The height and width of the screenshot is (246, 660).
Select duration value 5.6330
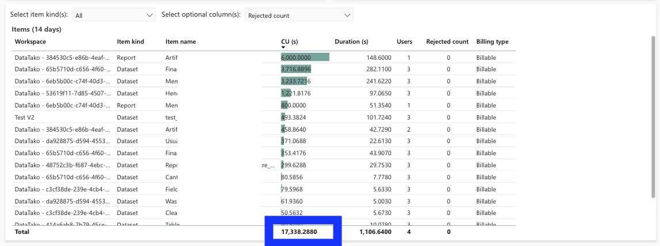[381, 189]
